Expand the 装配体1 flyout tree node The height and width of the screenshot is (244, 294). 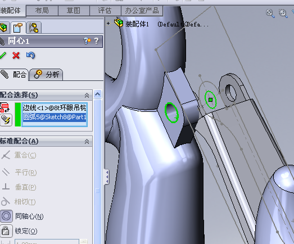pos(108,24)
